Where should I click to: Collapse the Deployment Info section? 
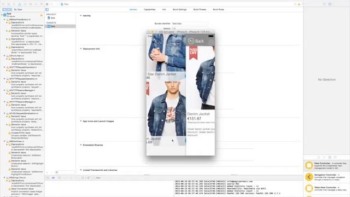point(81,49)
